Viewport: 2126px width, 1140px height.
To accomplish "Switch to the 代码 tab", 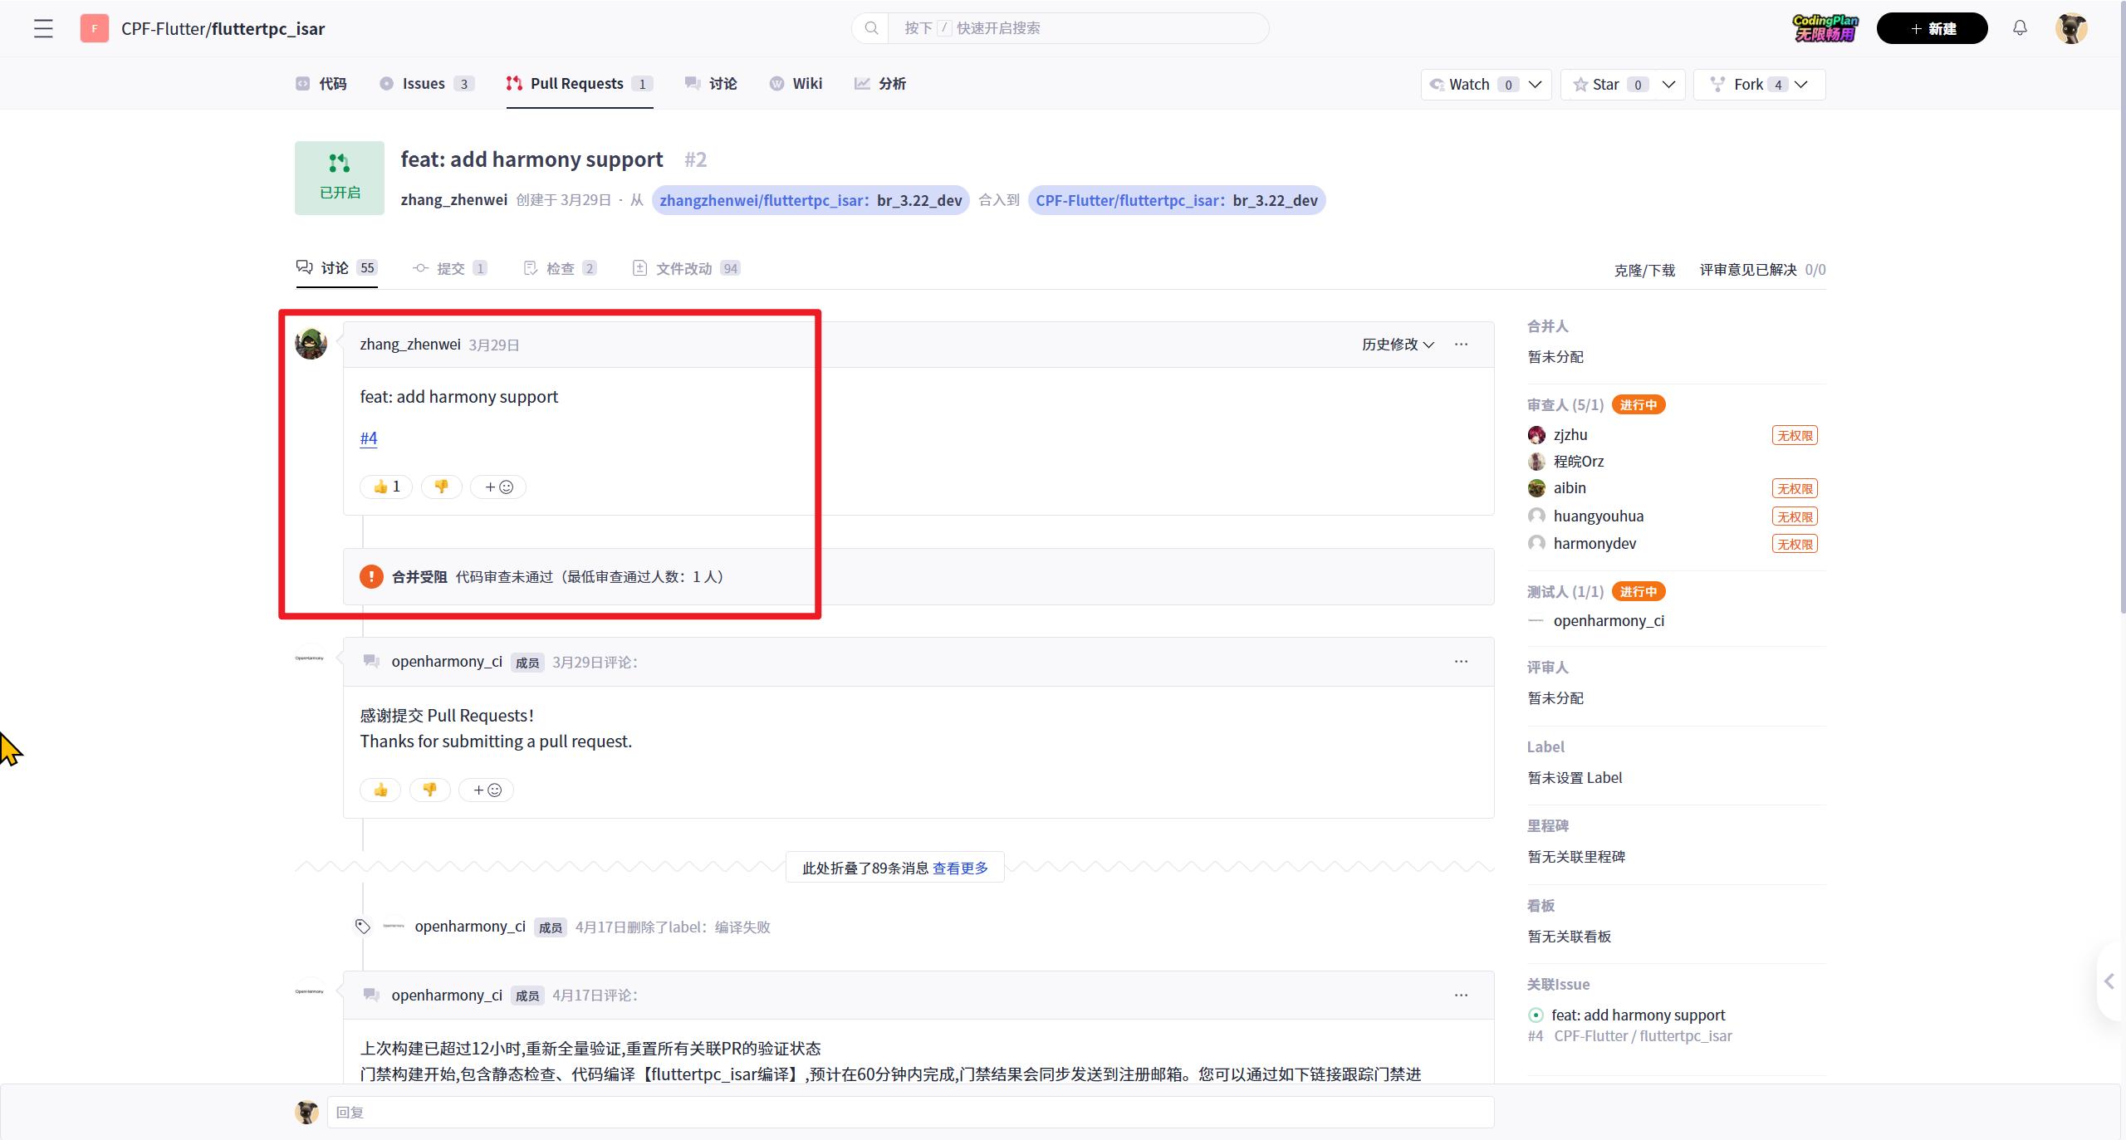I will (321, 84).
